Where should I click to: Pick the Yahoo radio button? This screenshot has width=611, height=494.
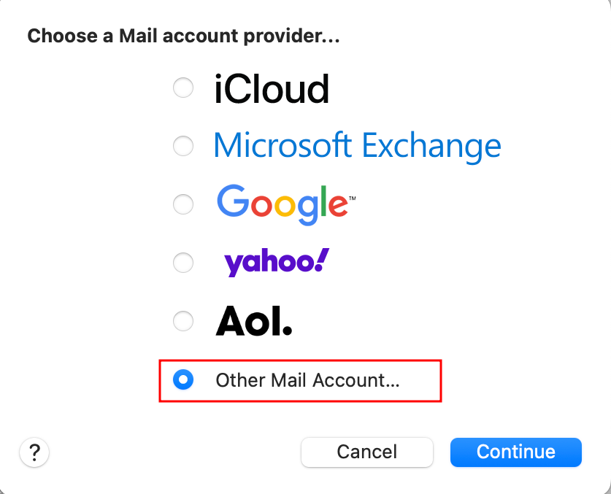click(x=183, y=263)
